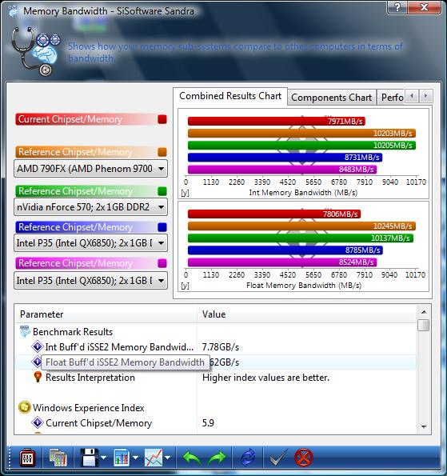Viewport: 447px width, 476px height.
Task: Open the partially hidden Perfo tab
Action: 391,98
